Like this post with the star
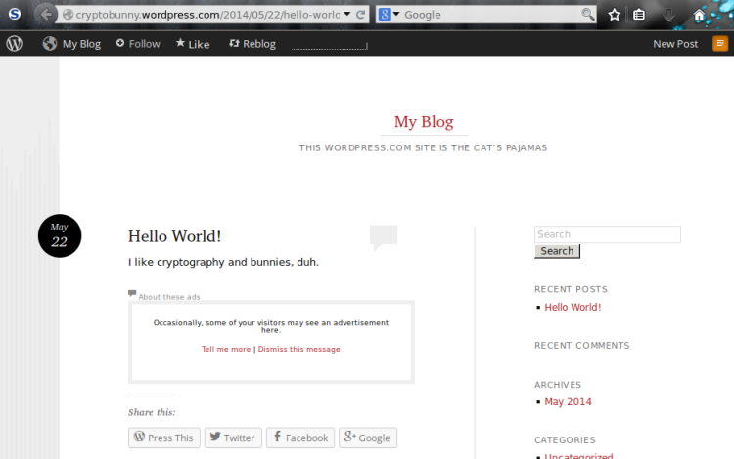This screenshot has width=734, height=459. (x=193, y=44)
